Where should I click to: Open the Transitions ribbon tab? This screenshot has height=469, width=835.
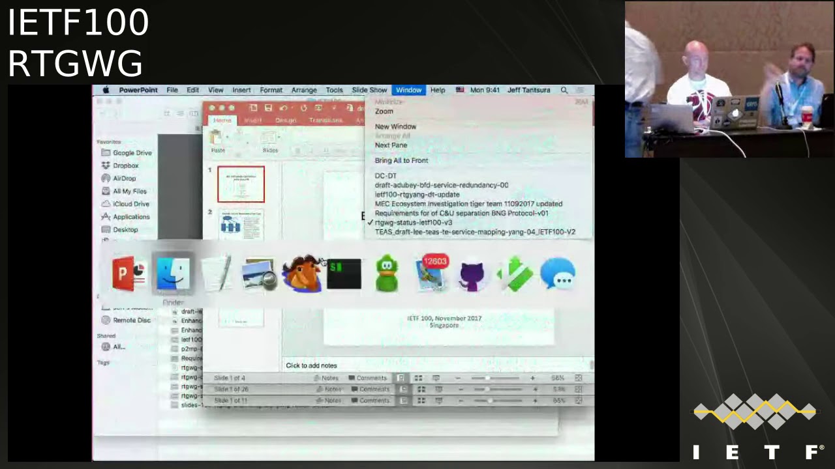pyautogui.click(x=326, y=121)
